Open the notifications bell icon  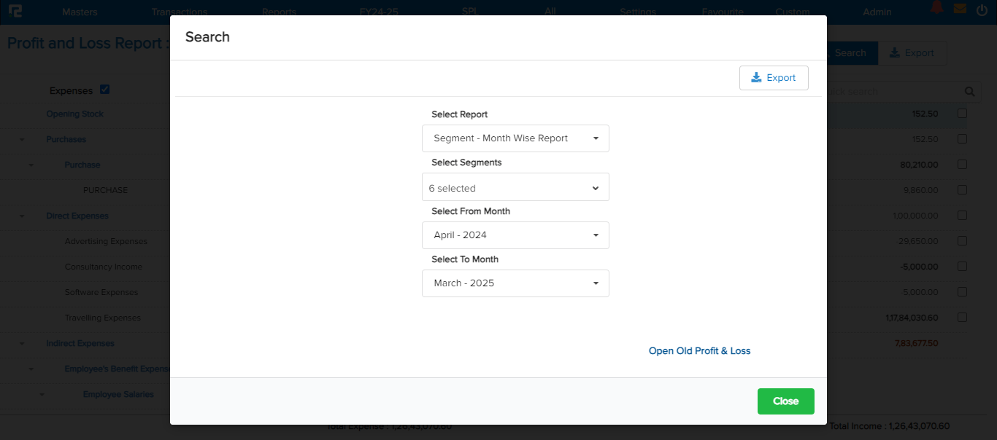coord(937,9)
